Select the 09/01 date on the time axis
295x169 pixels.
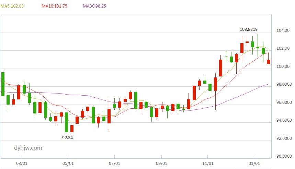click(161, 164)
